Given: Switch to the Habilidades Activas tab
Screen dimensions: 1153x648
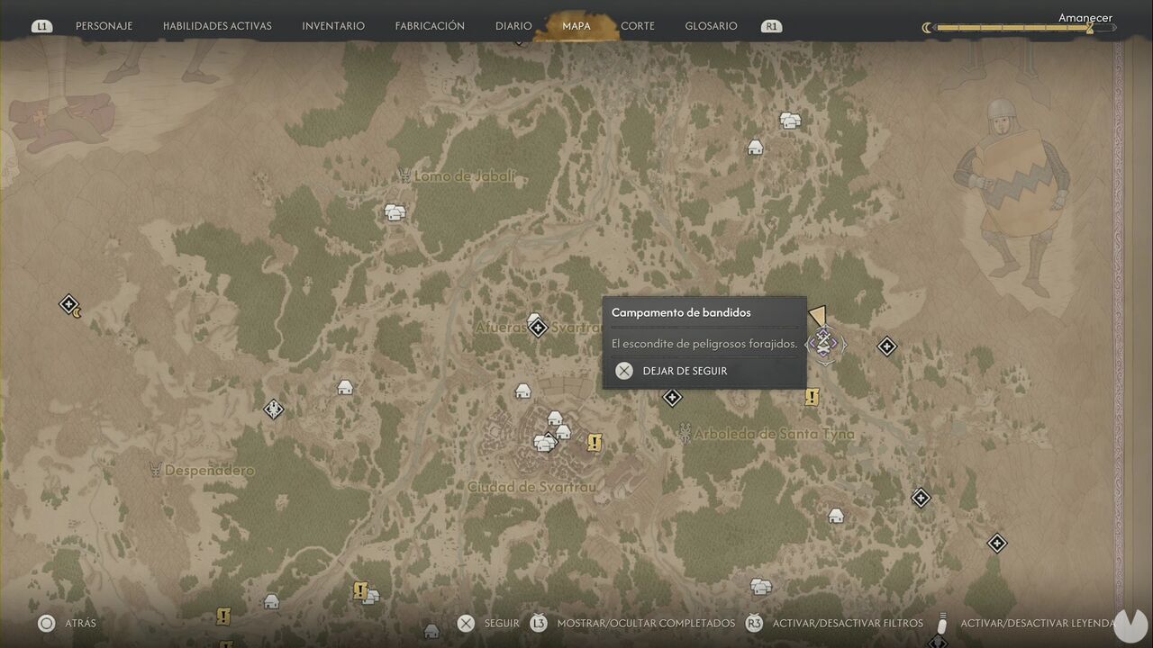Looking at the screenshot, I should tap(217, 26).
